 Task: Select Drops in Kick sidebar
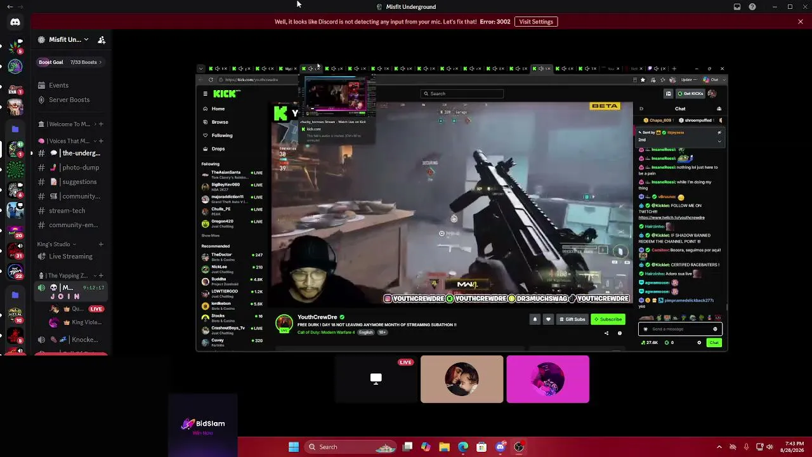click(218, 149)
